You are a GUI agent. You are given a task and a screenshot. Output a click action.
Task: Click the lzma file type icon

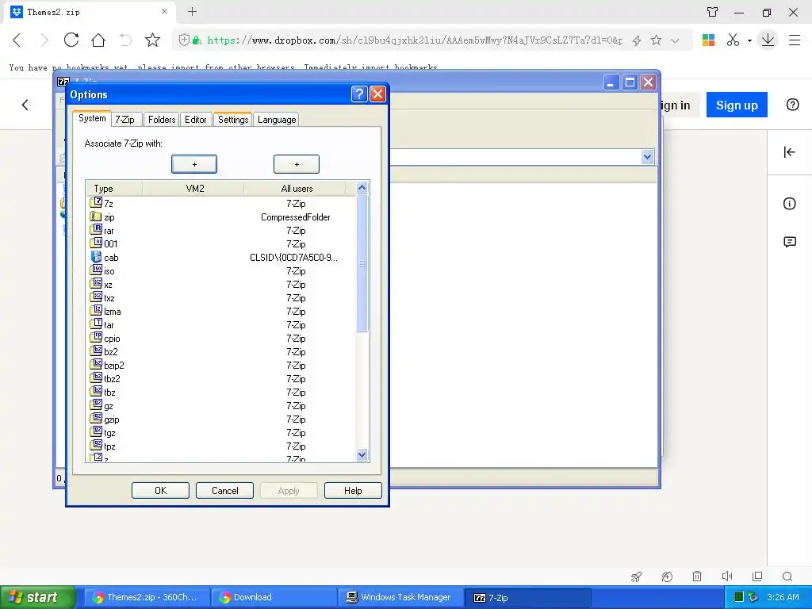pos(96,311)
